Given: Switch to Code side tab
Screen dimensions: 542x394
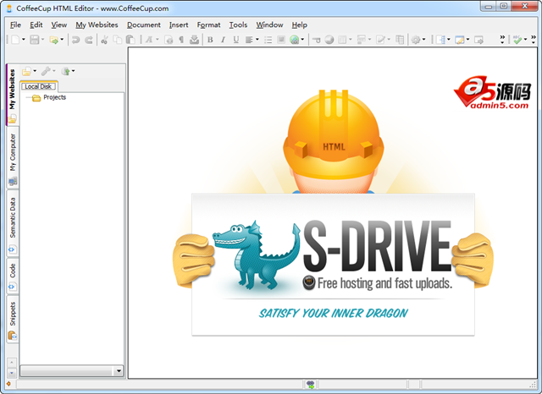Looking at the screenshot, I should [13, 276].
